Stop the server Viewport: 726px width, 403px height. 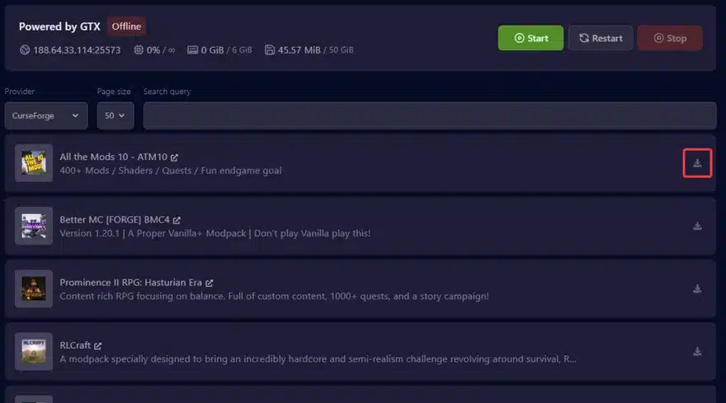point(670,38)
